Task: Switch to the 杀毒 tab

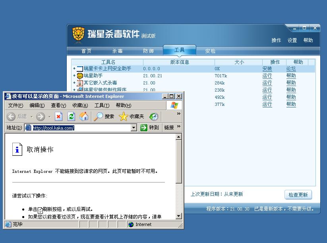Action: [x=118, y=51]
